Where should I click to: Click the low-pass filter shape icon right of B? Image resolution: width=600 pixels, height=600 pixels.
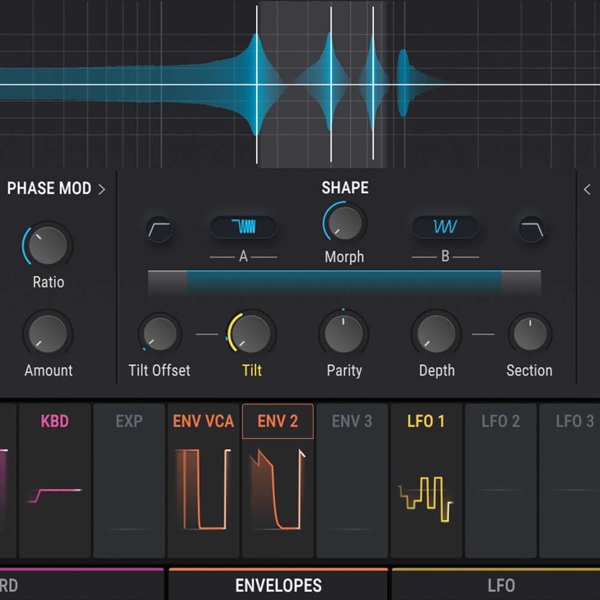(x=532, y=230)
